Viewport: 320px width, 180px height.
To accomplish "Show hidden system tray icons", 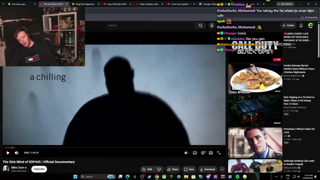I will (x=276, y=177).
